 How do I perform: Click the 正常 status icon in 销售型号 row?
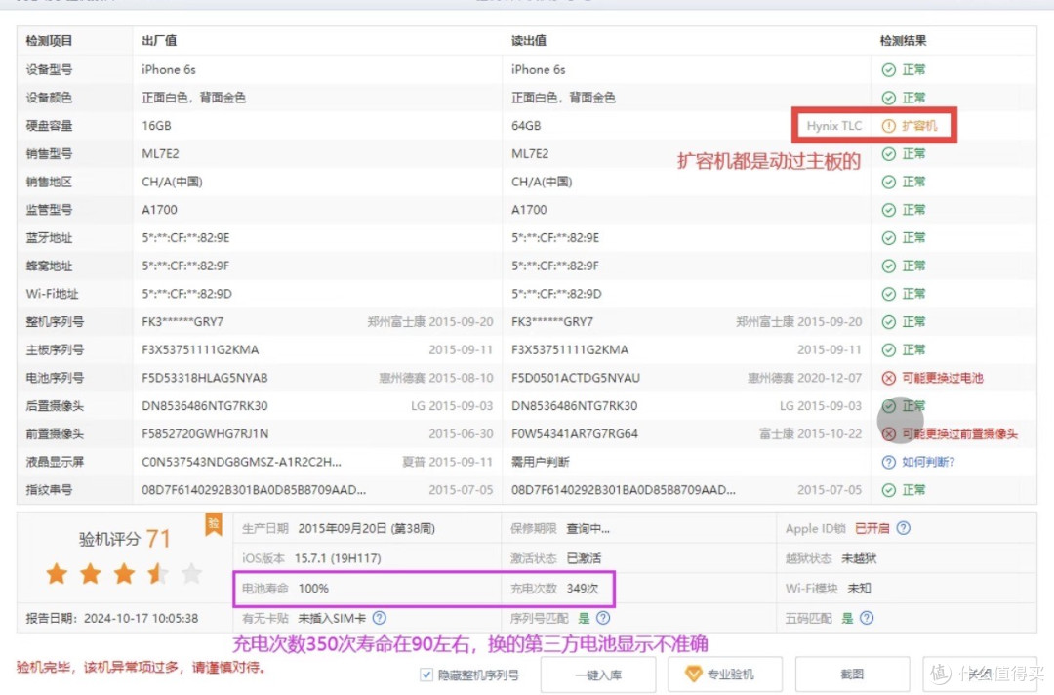(x=889, y=154)
